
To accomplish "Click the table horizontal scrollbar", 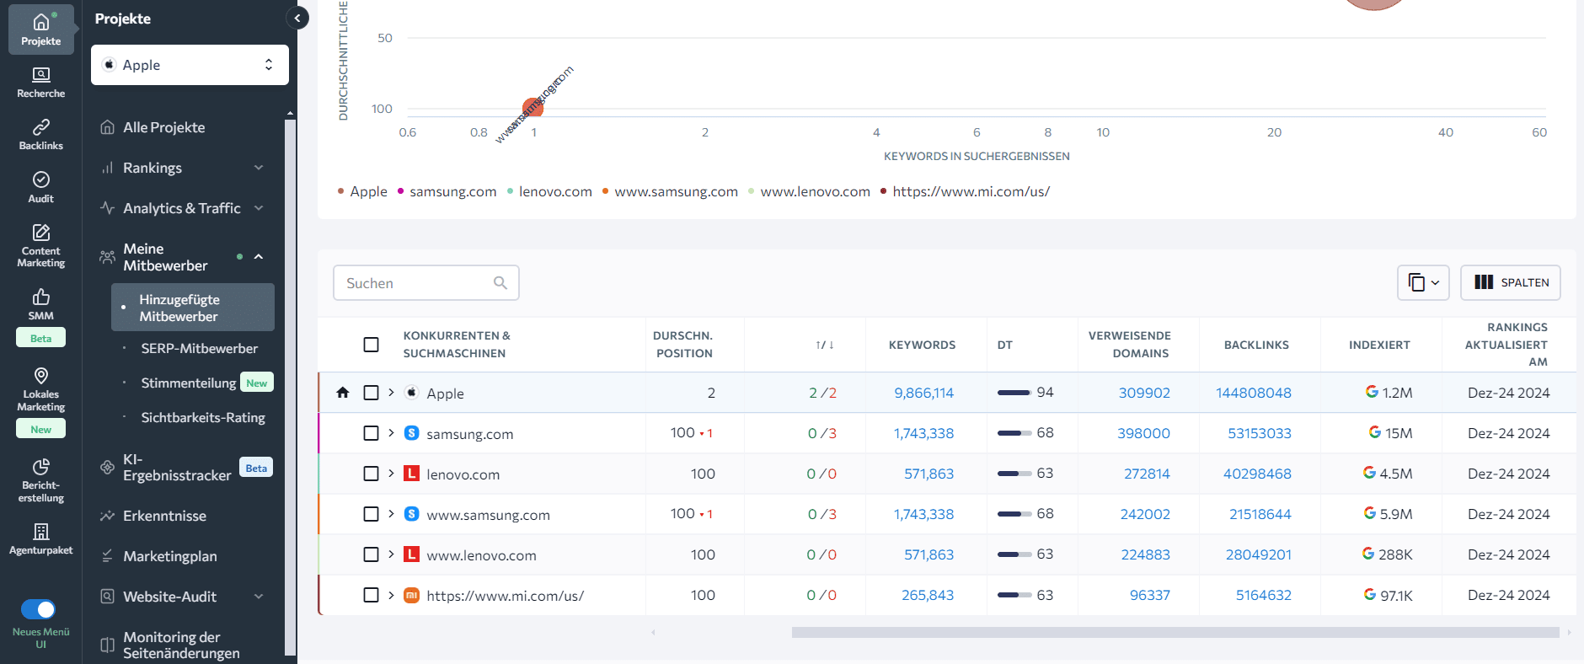I will 1175,632.
